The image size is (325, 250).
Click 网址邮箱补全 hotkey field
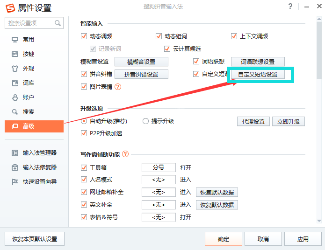(159, 192)
